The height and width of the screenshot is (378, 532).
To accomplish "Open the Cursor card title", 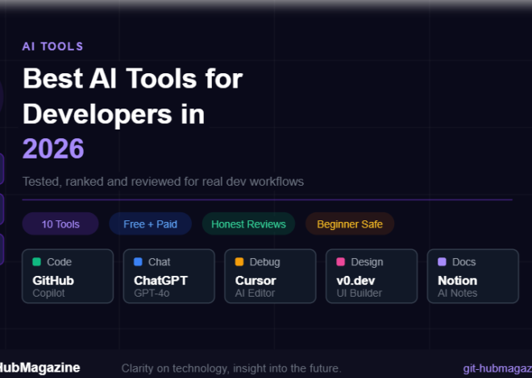I will click(256, 281).
